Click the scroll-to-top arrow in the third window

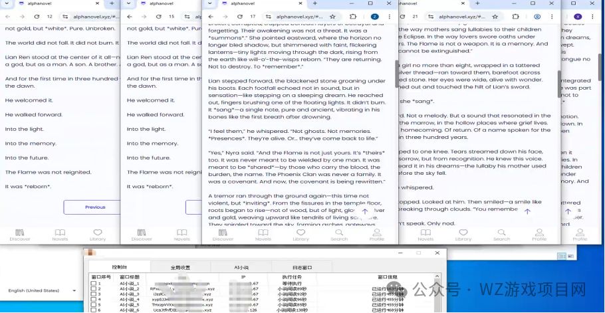365,211
